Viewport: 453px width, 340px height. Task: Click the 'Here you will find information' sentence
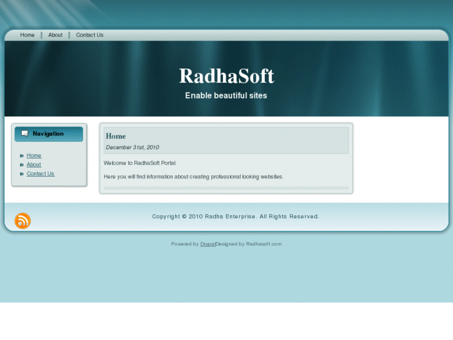point(194,177)
